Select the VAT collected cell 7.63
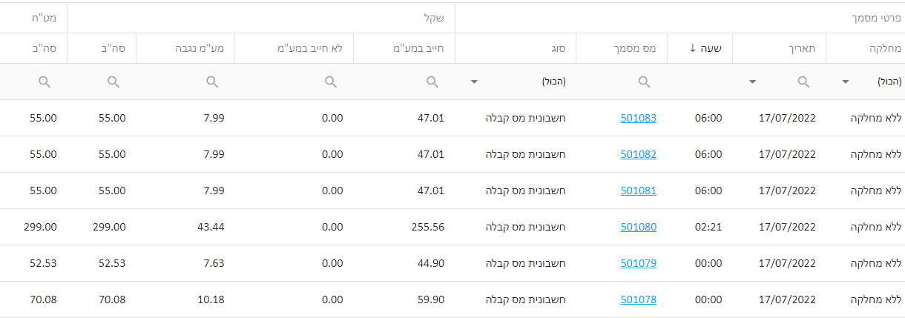 [214, 263]
